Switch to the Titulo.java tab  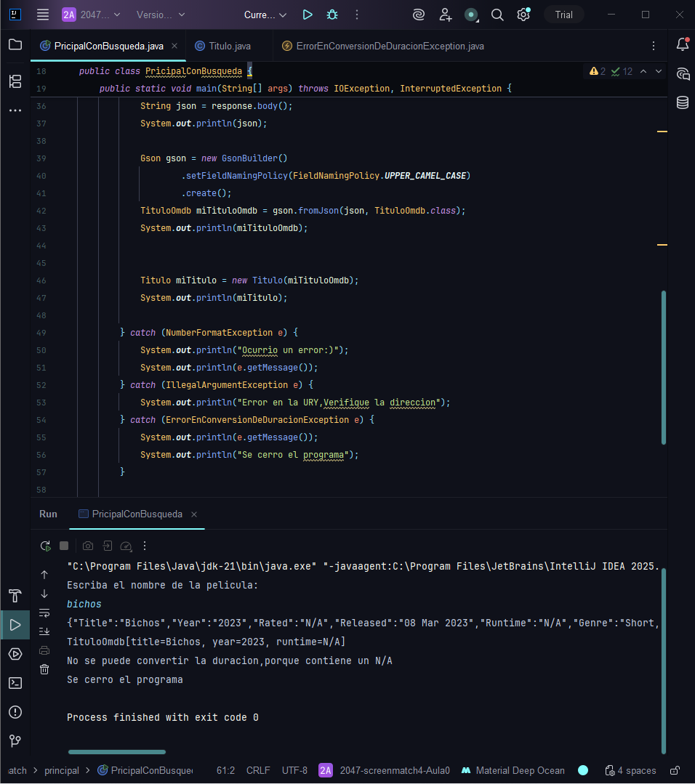pyautogui.click(x=223, y=46)
